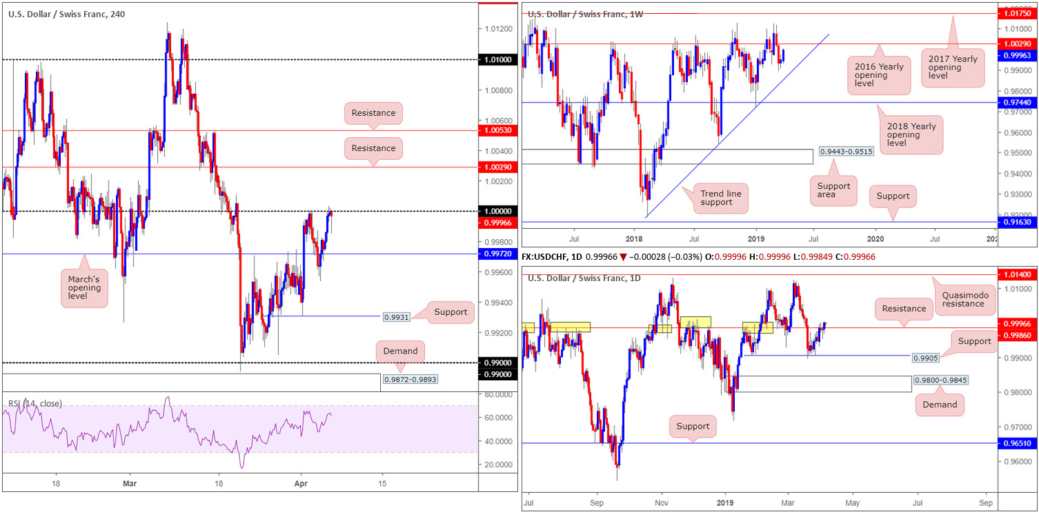Select the 1.01000 black price tag

click(499, 61)
